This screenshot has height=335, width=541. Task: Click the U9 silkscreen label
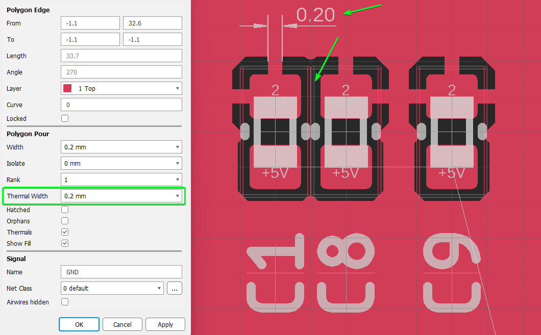click(x=452, y=272)
